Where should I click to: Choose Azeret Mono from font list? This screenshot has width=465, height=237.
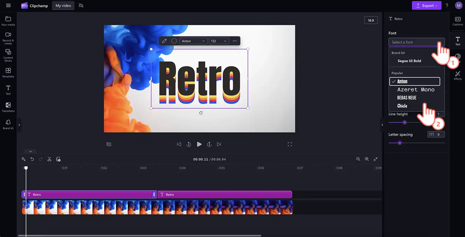click(416, 90)
